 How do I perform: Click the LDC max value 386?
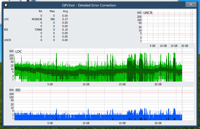52,19
